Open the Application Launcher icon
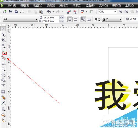Image resolution: width=138 pixels, height=128 pixels. tap(82, 12)
